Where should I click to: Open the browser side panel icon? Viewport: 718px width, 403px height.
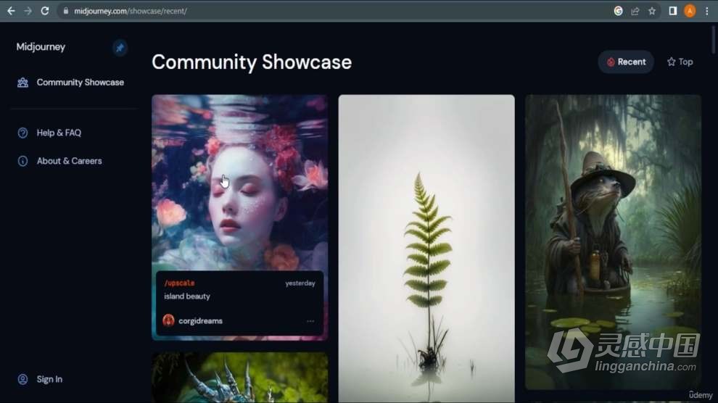(x=672, y=11)
